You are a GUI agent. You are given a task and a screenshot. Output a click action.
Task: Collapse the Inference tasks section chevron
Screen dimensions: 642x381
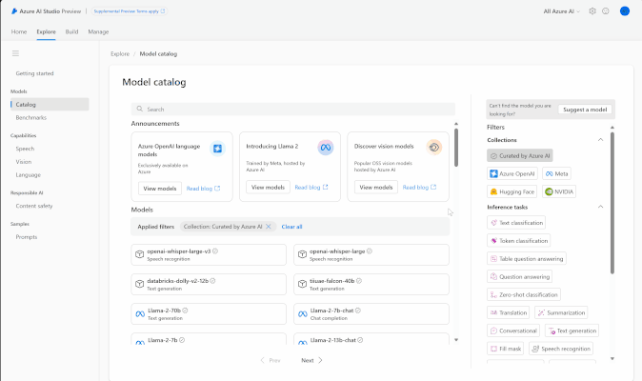(x=600, y=207)
